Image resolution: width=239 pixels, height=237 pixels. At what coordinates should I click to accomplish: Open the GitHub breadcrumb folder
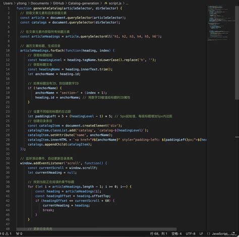58,3
